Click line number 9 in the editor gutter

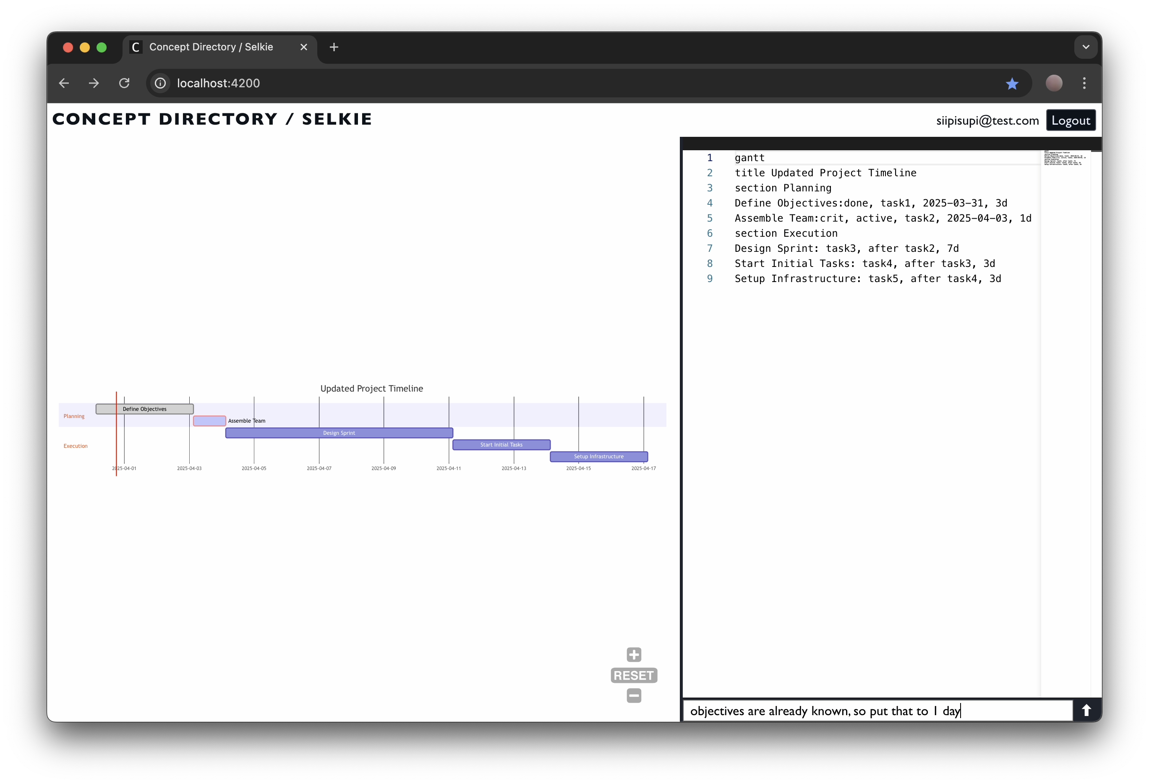[x=710, y=279]
